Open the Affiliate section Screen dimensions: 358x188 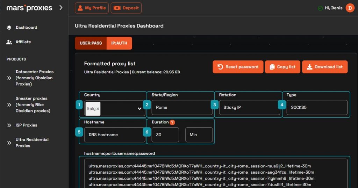click(x=23, y=42)
